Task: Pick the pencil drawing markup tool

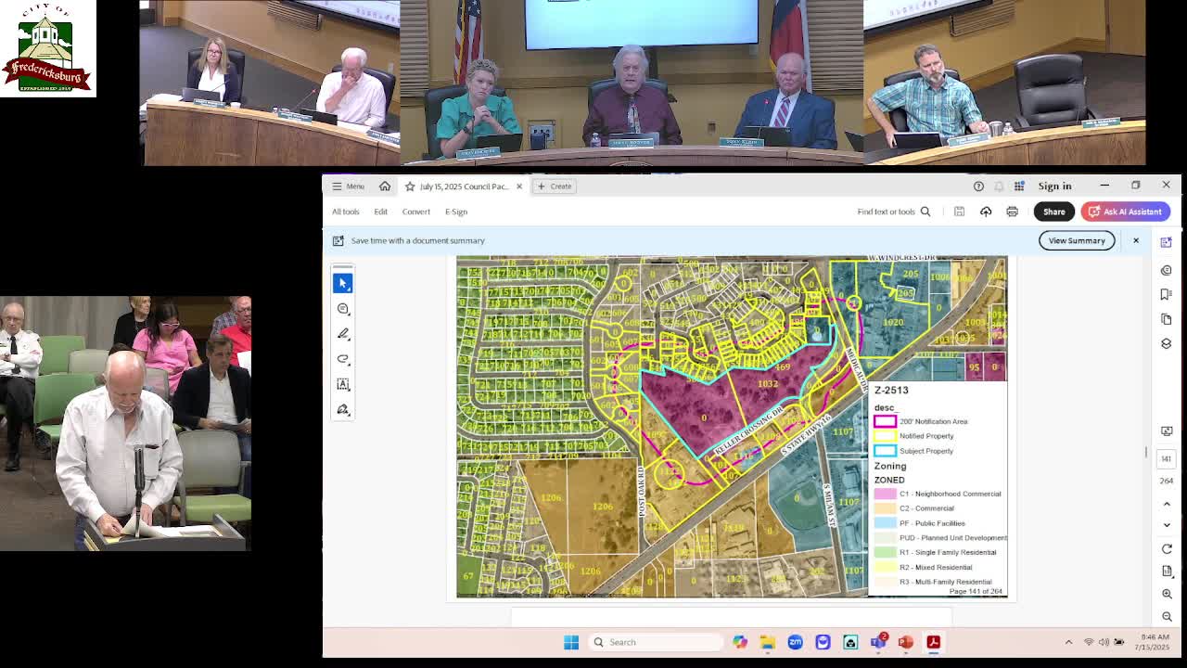Action: tap(342, 333)
